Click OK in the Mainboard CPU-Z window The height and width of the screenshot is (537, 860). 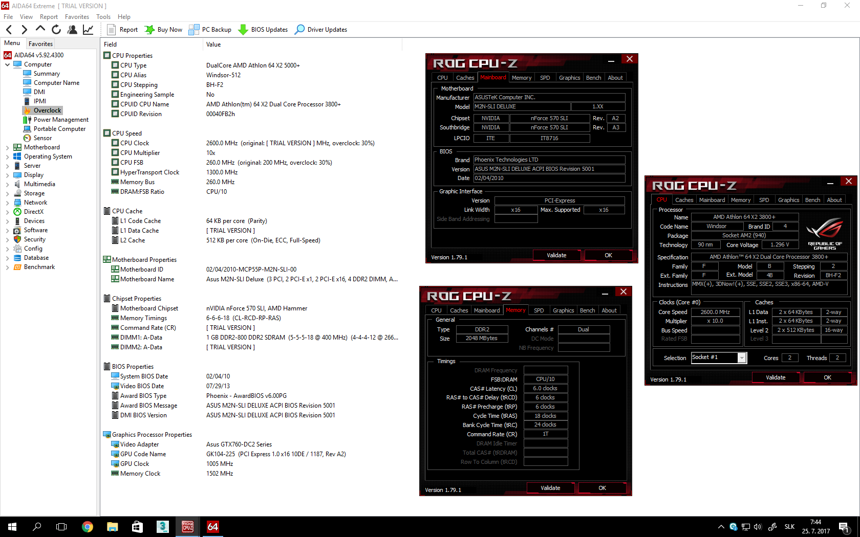coord(608,255)
